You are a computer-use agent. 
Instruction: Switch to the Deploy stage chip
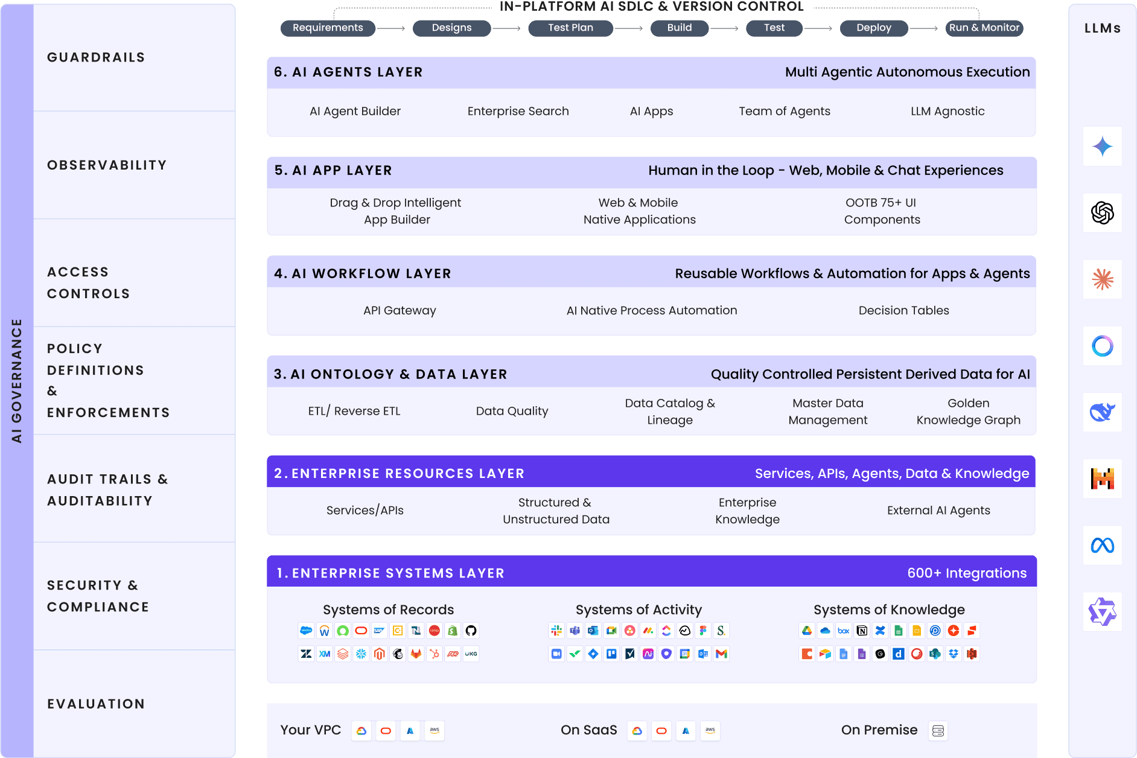coord(874,28)
